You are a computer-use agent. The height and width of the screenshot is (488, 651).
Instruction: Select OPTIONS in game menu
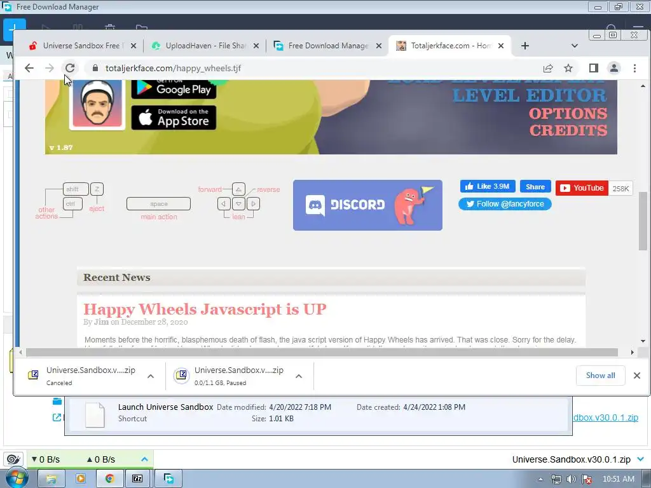(x=568, y=113)
